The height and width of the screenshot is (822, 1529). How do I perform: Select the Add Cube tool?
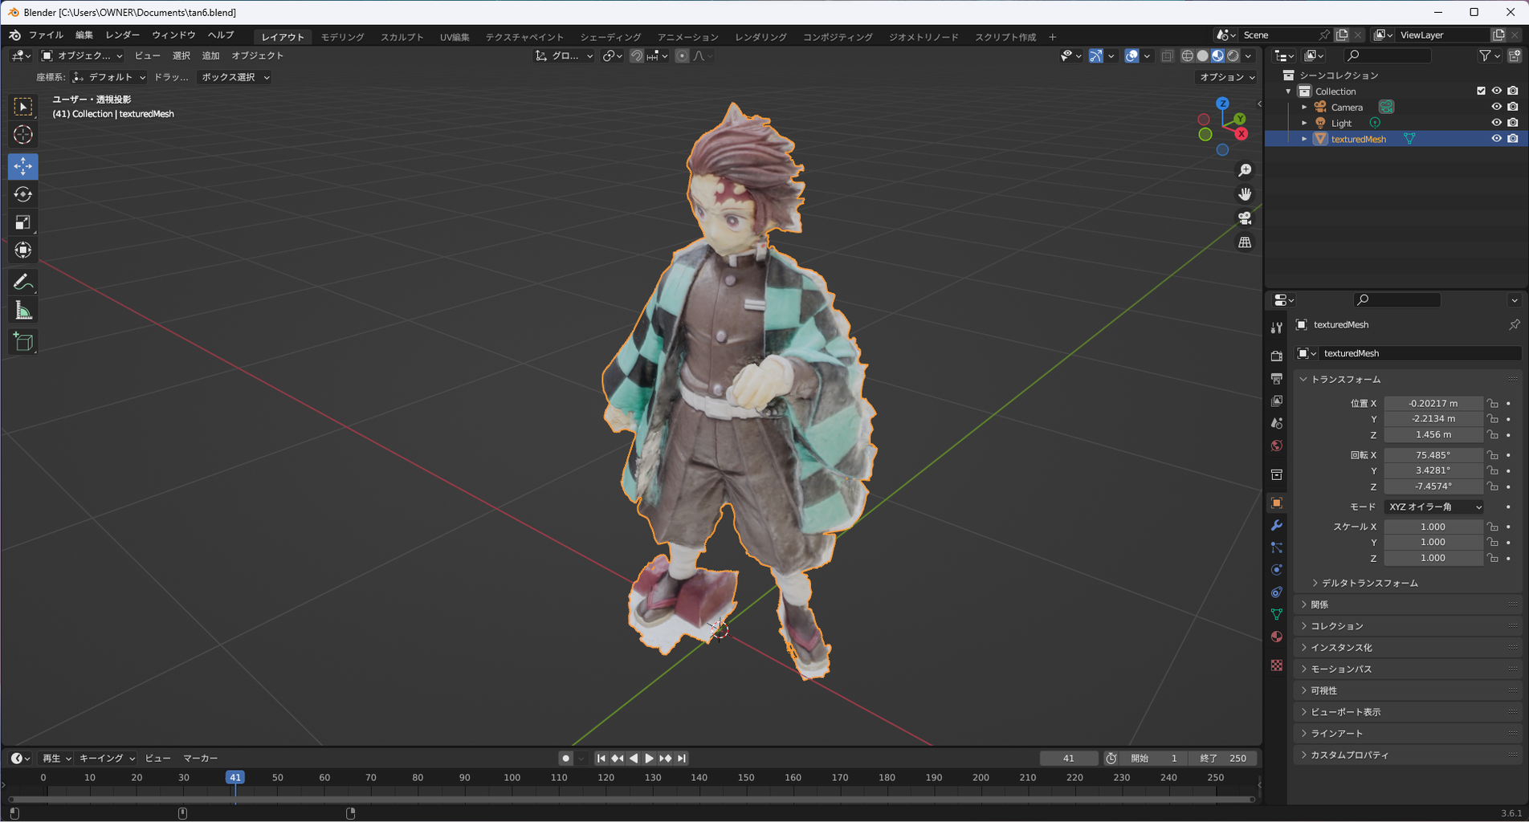click(23, 342)
